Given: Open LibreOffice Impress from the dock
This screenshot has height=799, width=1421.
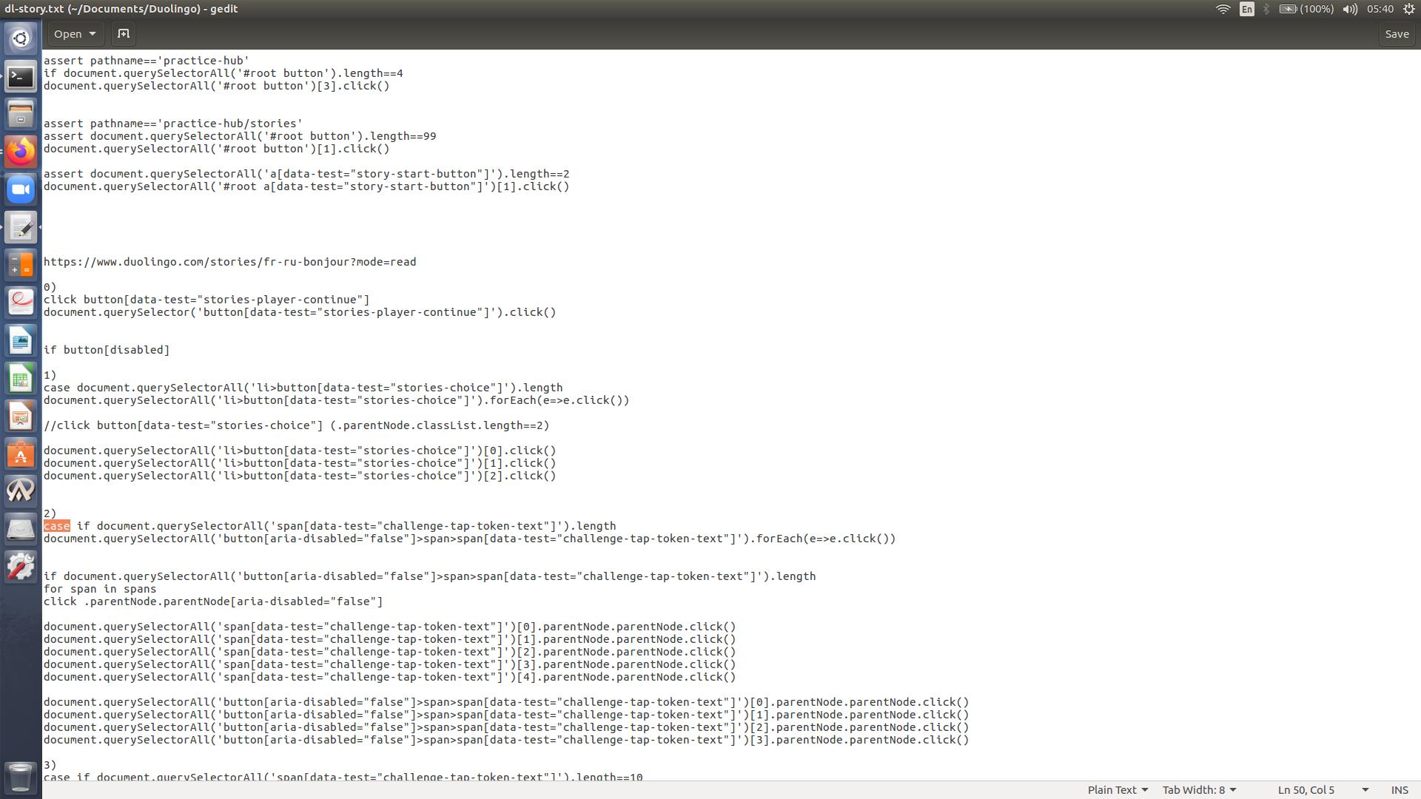Looking at the screenshot, I should [x=21, y=417].
